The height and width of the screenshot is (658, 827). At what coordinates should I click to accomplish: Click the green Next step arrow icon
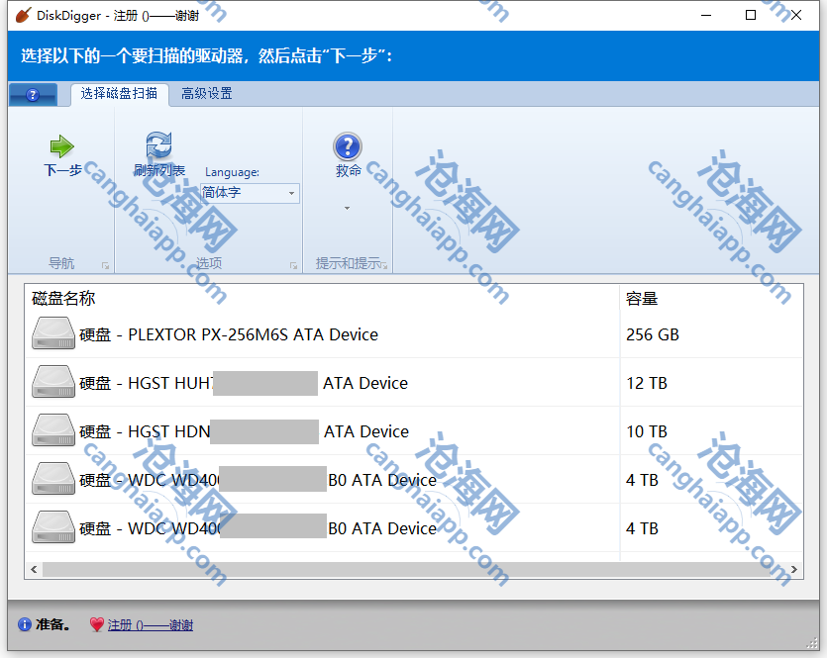click(x=62, y=146)
